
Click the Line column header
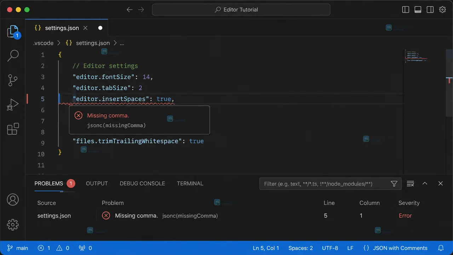(329, 203)
